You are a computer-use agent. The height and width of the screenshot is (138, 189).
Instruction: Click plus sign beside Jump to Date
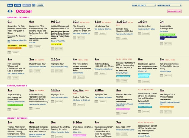tap(155, 5)
